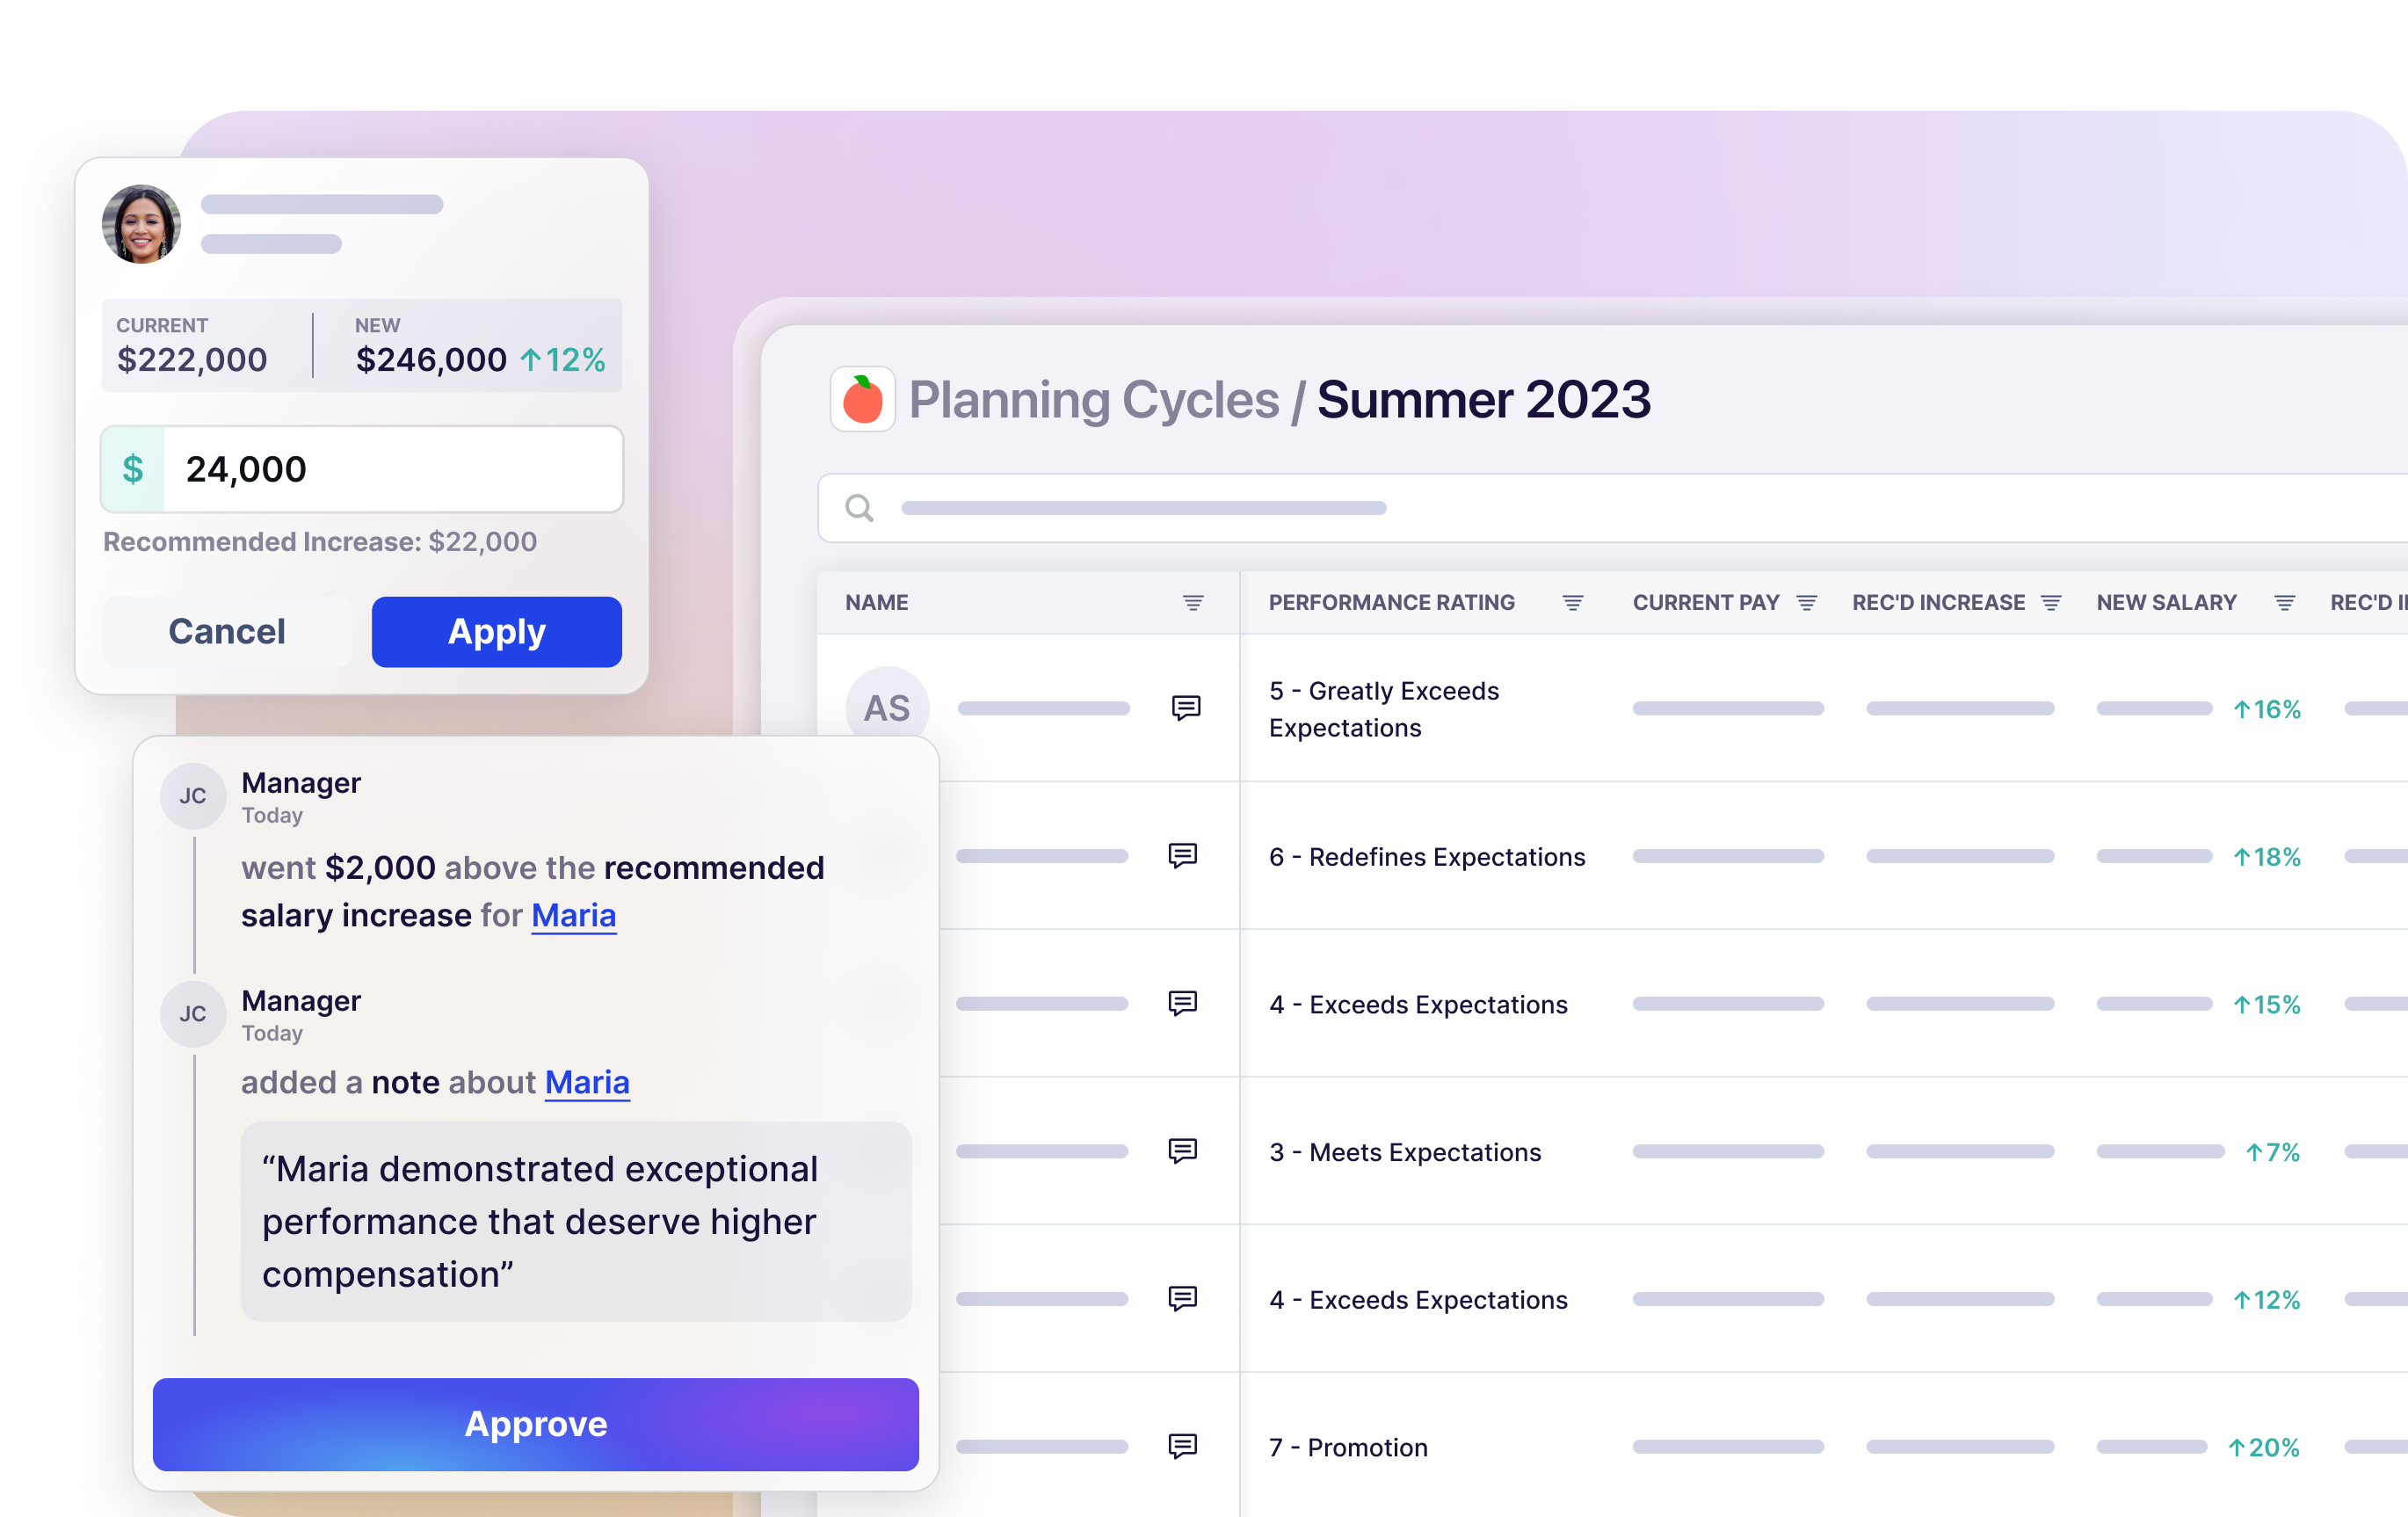2408x1517 pixels.
Task: Approve the manager's salary change
Action: pyautogui.click(x=535, y=1424)
